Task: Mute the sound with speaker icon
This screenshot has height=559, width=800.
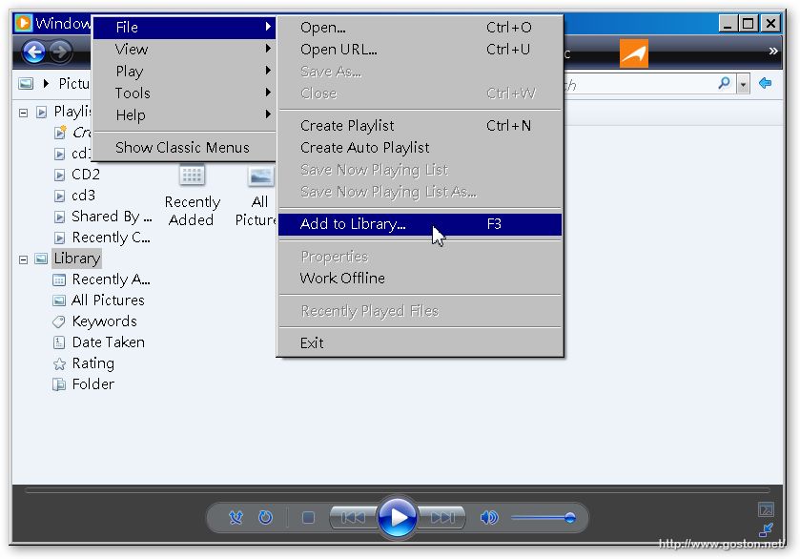Action: (x=489, y=518)
